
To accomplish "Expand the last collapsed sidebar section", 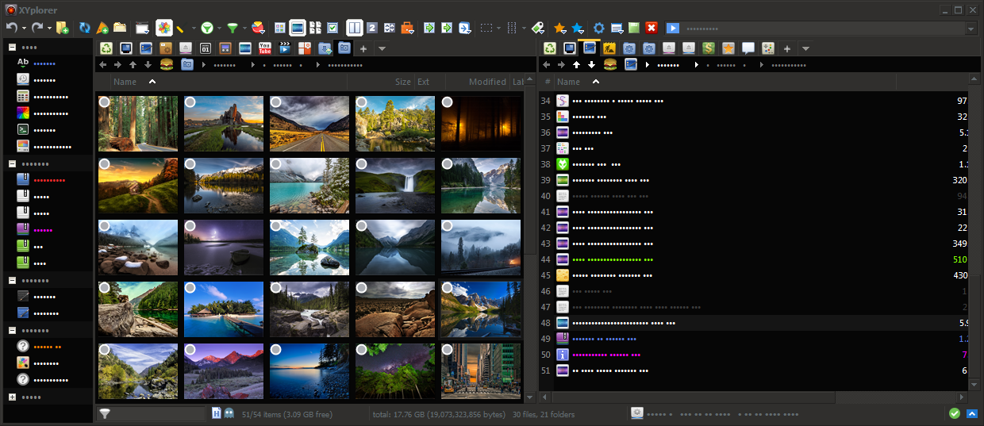I will (13, 397).
